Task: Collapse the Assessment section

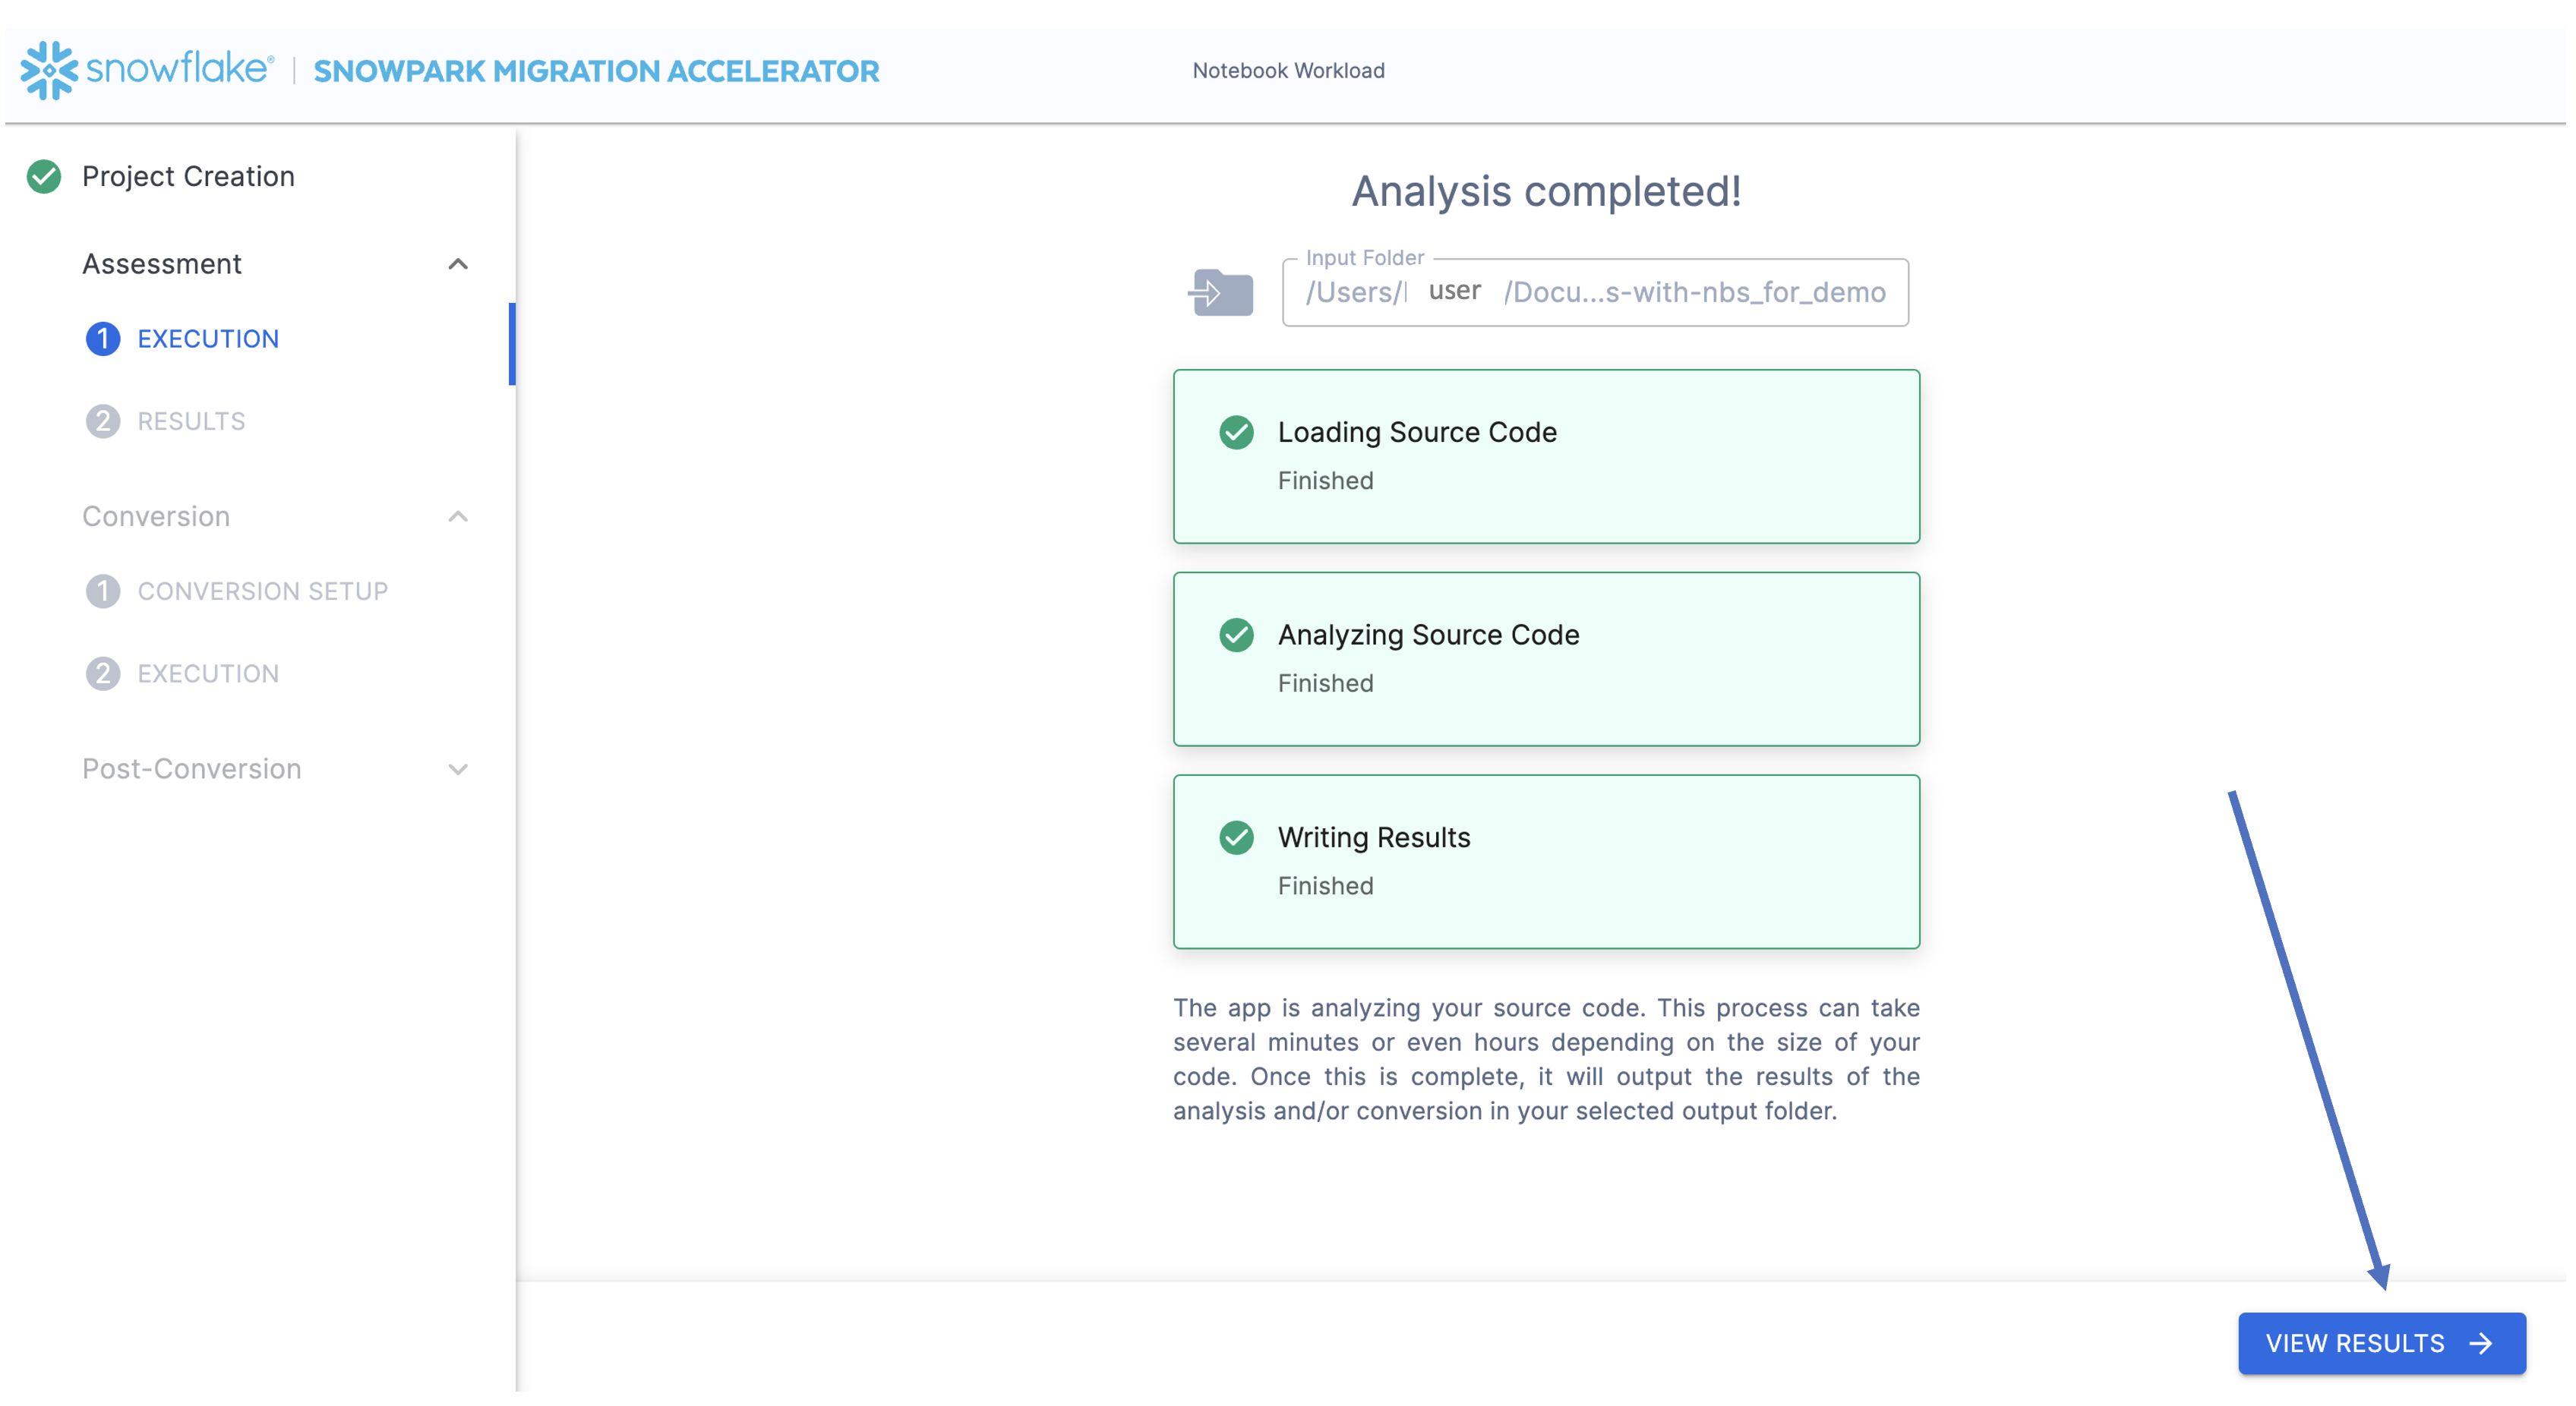Action: tap(459, 264)
